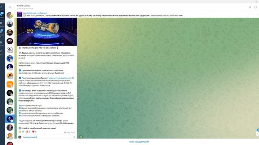This screenshot has height=145, width=259.
Task: Click 'ПРИВИЛЕГИИ ДЛЯ PRO ГЕНЕРАТОРОВ' heading text
Action: (39, 48)
